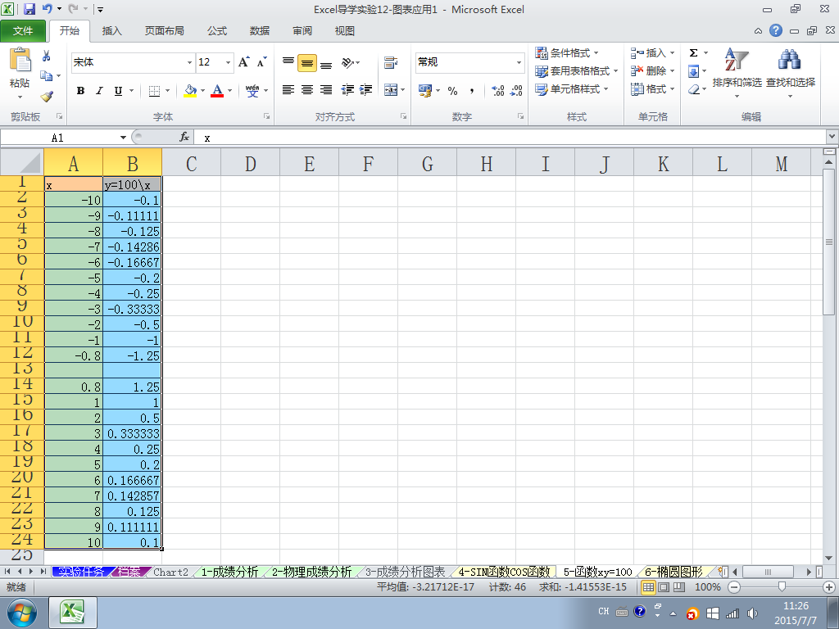Select top vertical alignment
This screenshot has width=839, height=629.
[x=288, y=62]
